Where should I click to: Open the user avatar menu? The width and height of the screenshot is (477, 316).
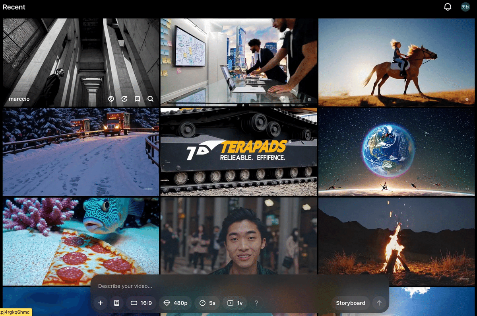[465, 7]
